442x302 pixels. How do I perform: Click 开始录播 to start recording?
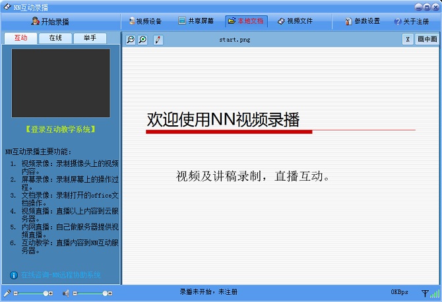pyautogui.click(x=50, y=21)
